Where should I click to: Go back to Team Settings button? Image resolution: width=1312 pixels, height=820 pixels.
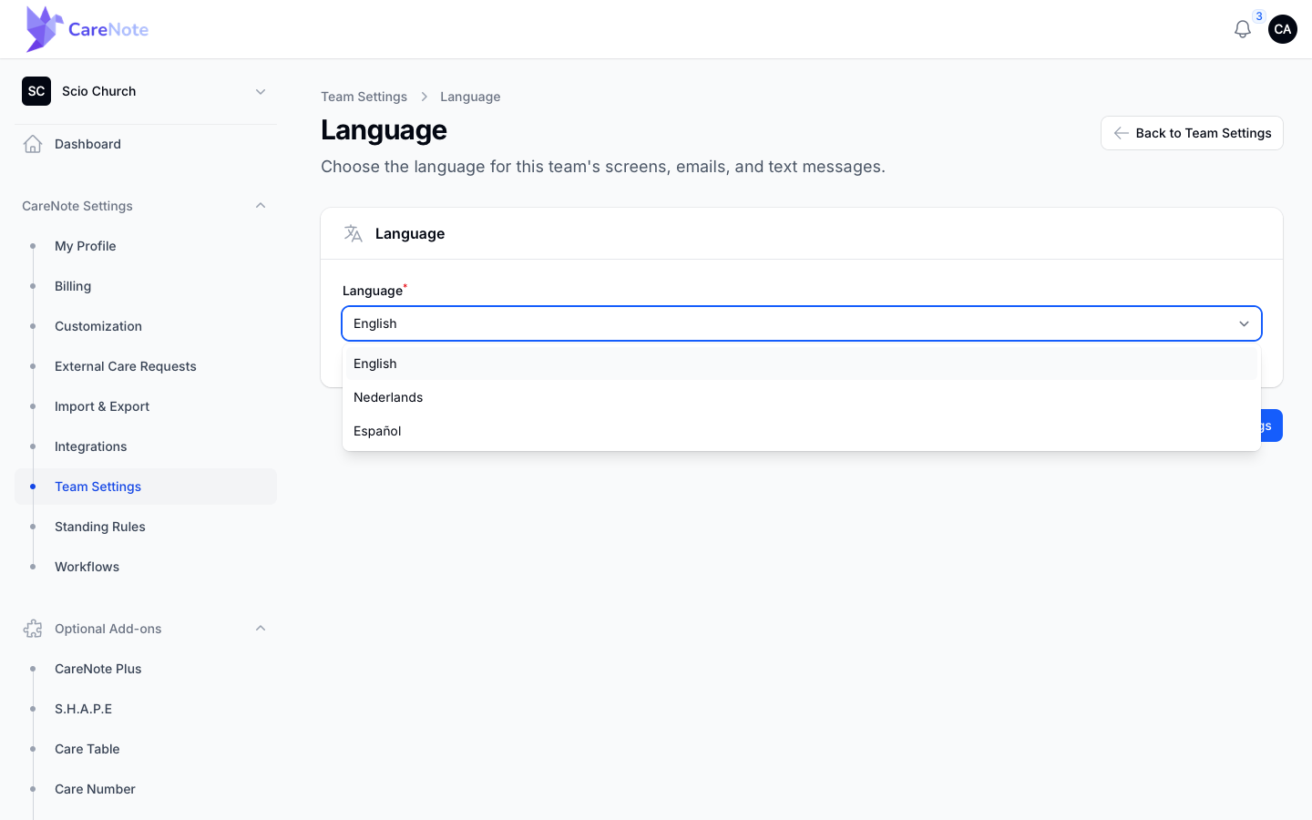(x=1192, y=133)
